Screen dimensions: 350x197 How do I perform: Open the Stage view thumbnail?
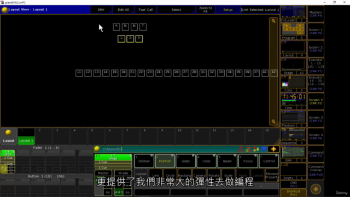click(293, 66)
